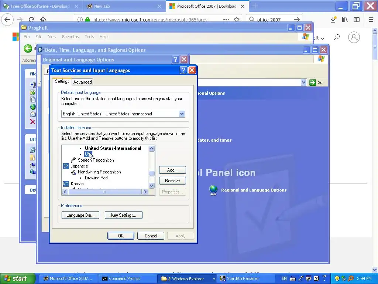Click the Regional and Language Options globe icon
This screenshot has height=284, width=378.
213,190
